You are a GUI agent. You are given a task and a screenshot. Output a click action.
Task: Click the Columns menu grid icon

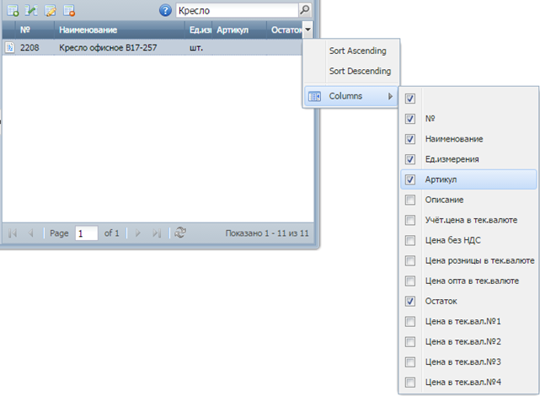click(314, 96)
